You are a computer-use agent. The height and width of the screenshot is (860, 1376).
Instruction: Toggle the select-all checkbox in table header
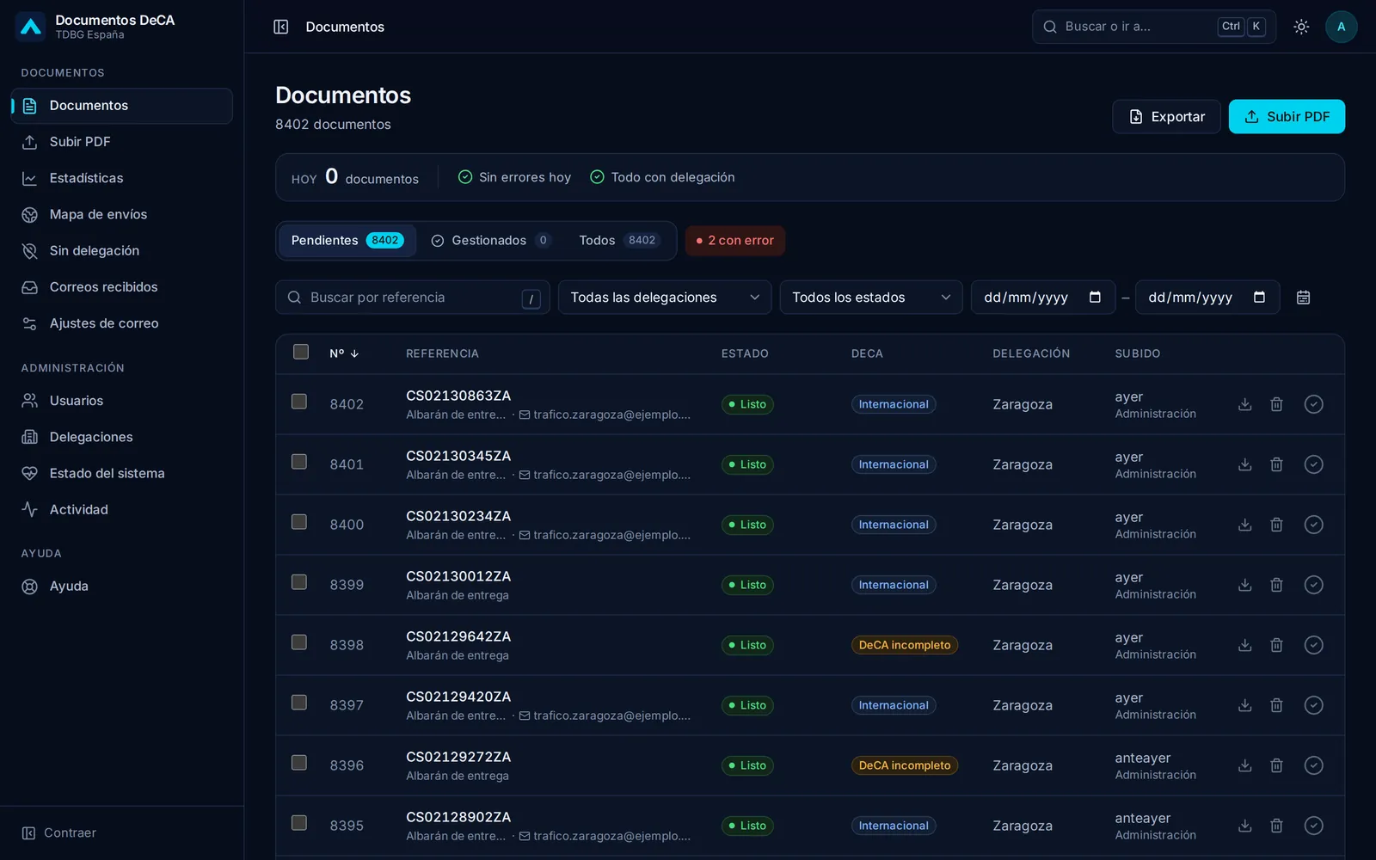pyautogui.click(x=301, y=352)
